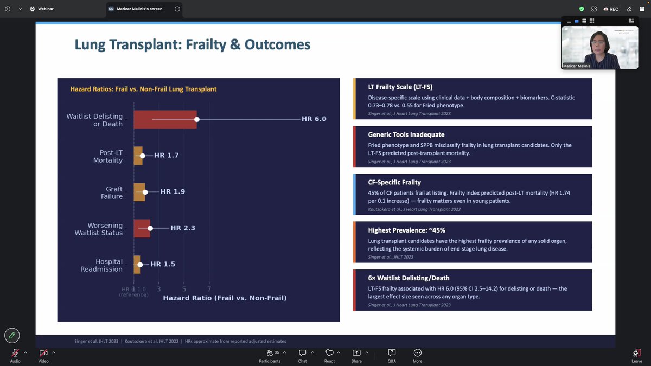
Task: Click the chart heading Hazard Ratios: Frail vs. Non-Frail
Action: coord(143,89)
